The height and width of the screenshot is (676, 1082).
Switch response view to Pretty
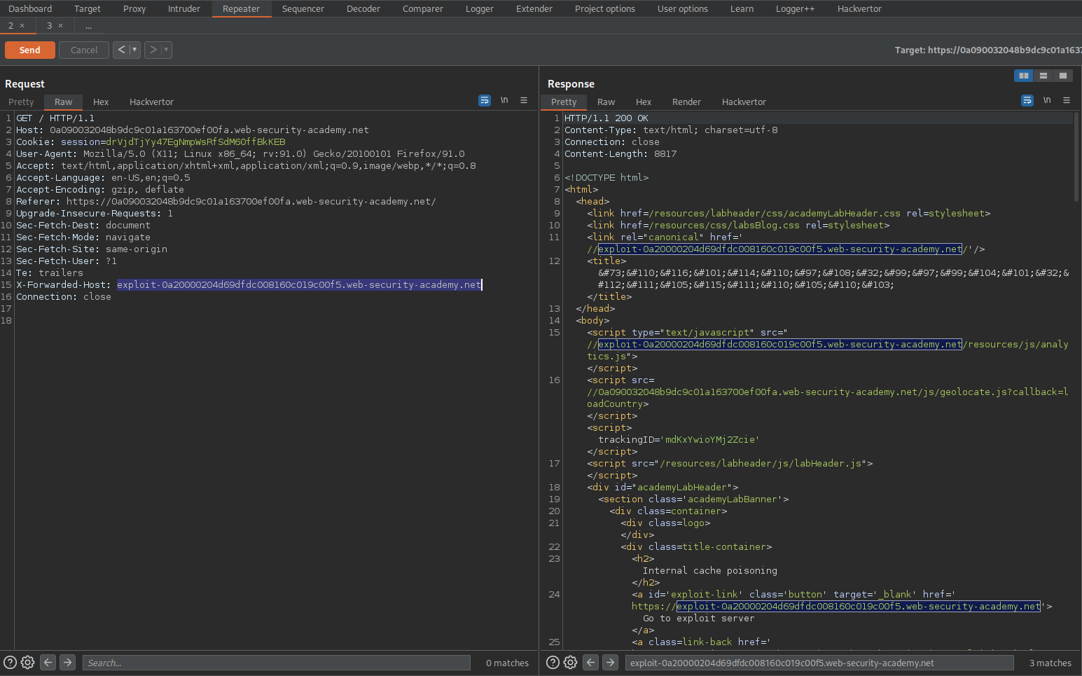pyautogui.click(x=564, y=102)
